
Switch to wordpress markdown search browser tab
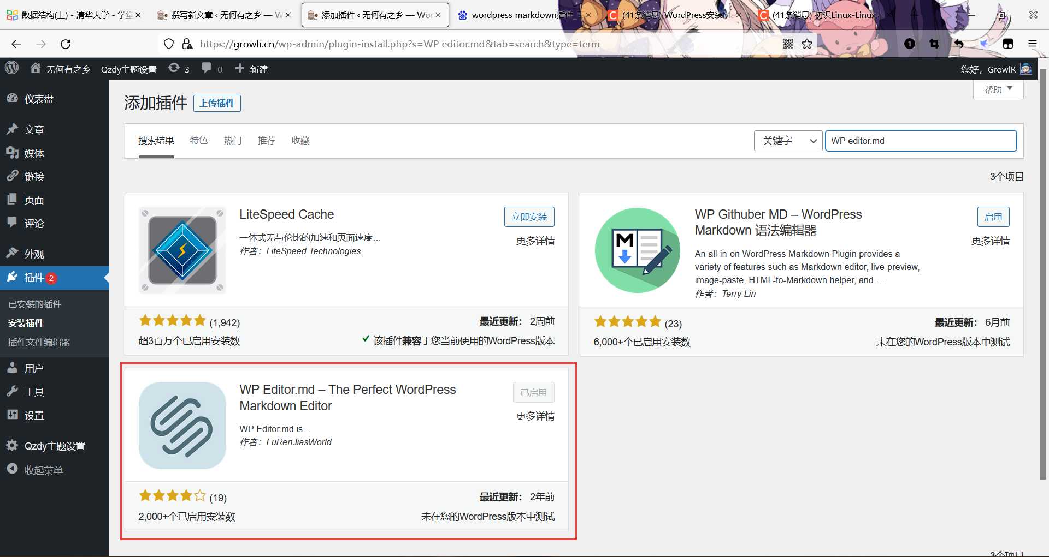pyautogui.click(x=524, y=15)
